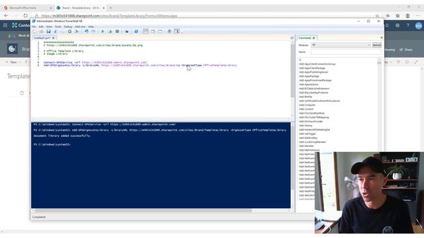This screenshot has width=424, height=238.
Task: Select Add-BitLockerKeyProtector command
Action: 313,93
